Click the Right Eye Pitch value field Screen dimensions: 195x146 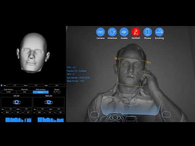pyautogui.click(x=58, y=109)
